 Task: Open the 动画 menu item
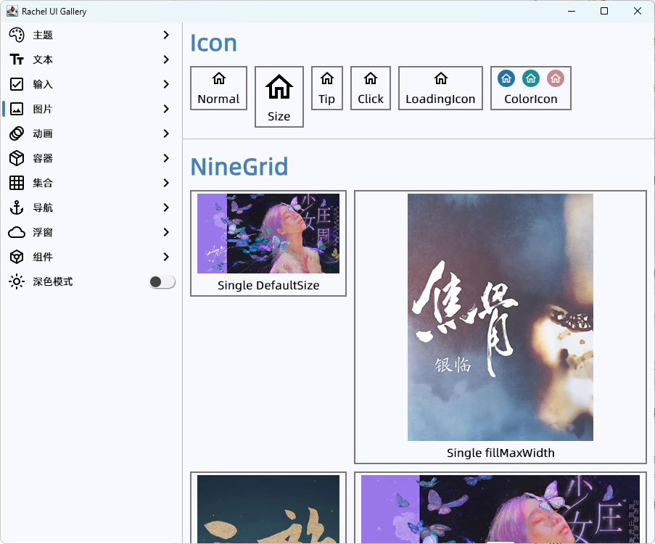(x=91, y=133)
